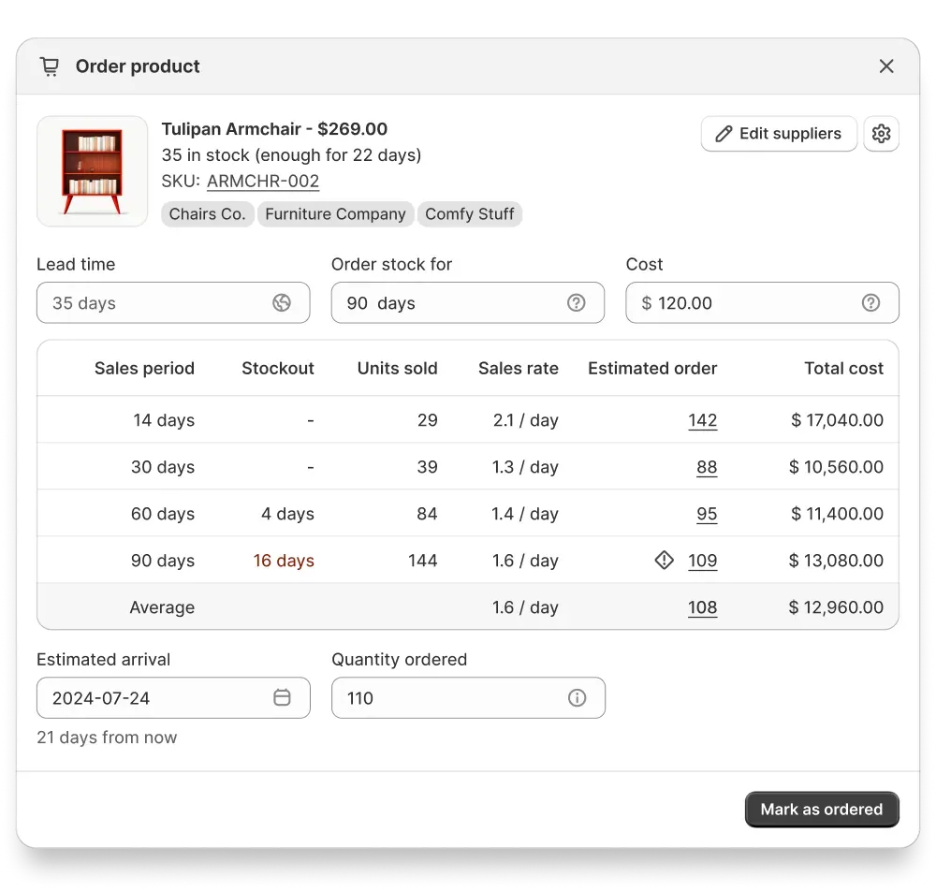This screenshot has height=891, width=936.
Task: Select the average estimated order 108
Action: tap(703, 606)
